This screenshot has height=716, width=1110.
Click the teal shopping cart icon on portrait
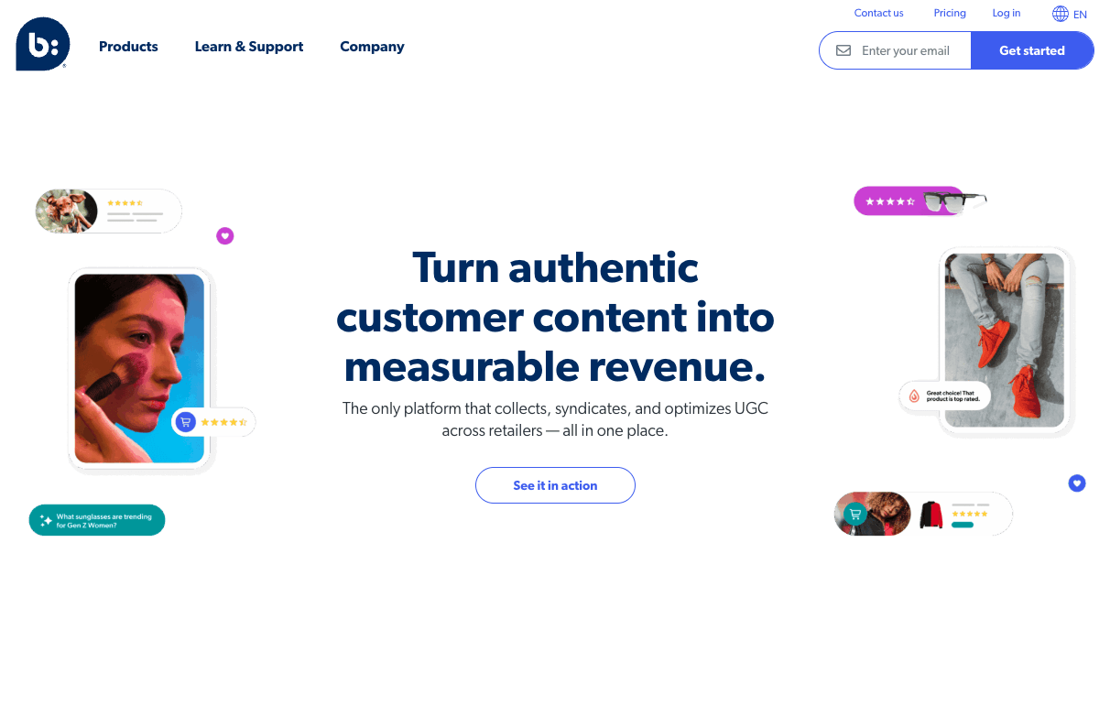[x=855, y=514]
